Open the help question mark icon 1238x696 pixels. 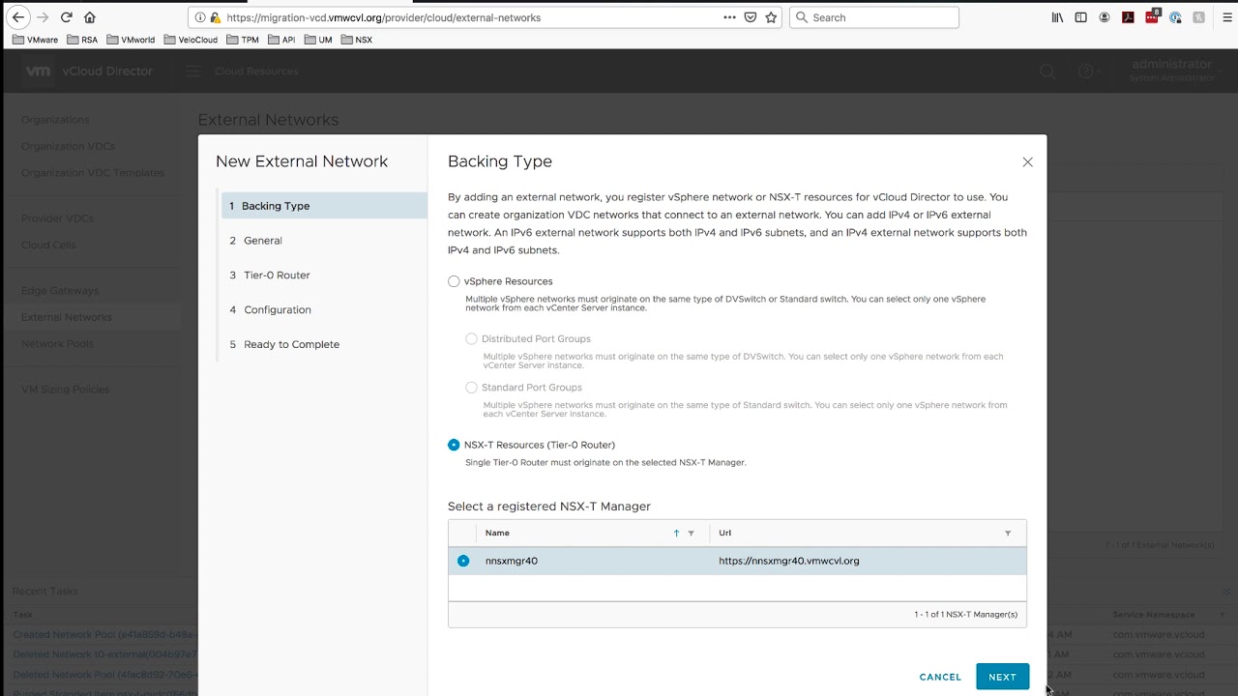coord(1085,72)
